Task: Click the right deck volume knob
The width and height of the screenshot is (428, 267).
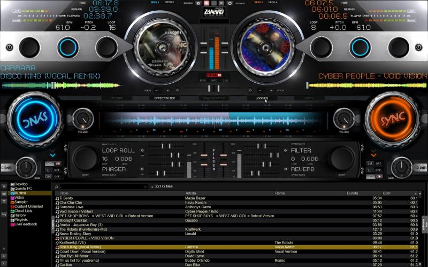Action: click(x=344, y=119)
